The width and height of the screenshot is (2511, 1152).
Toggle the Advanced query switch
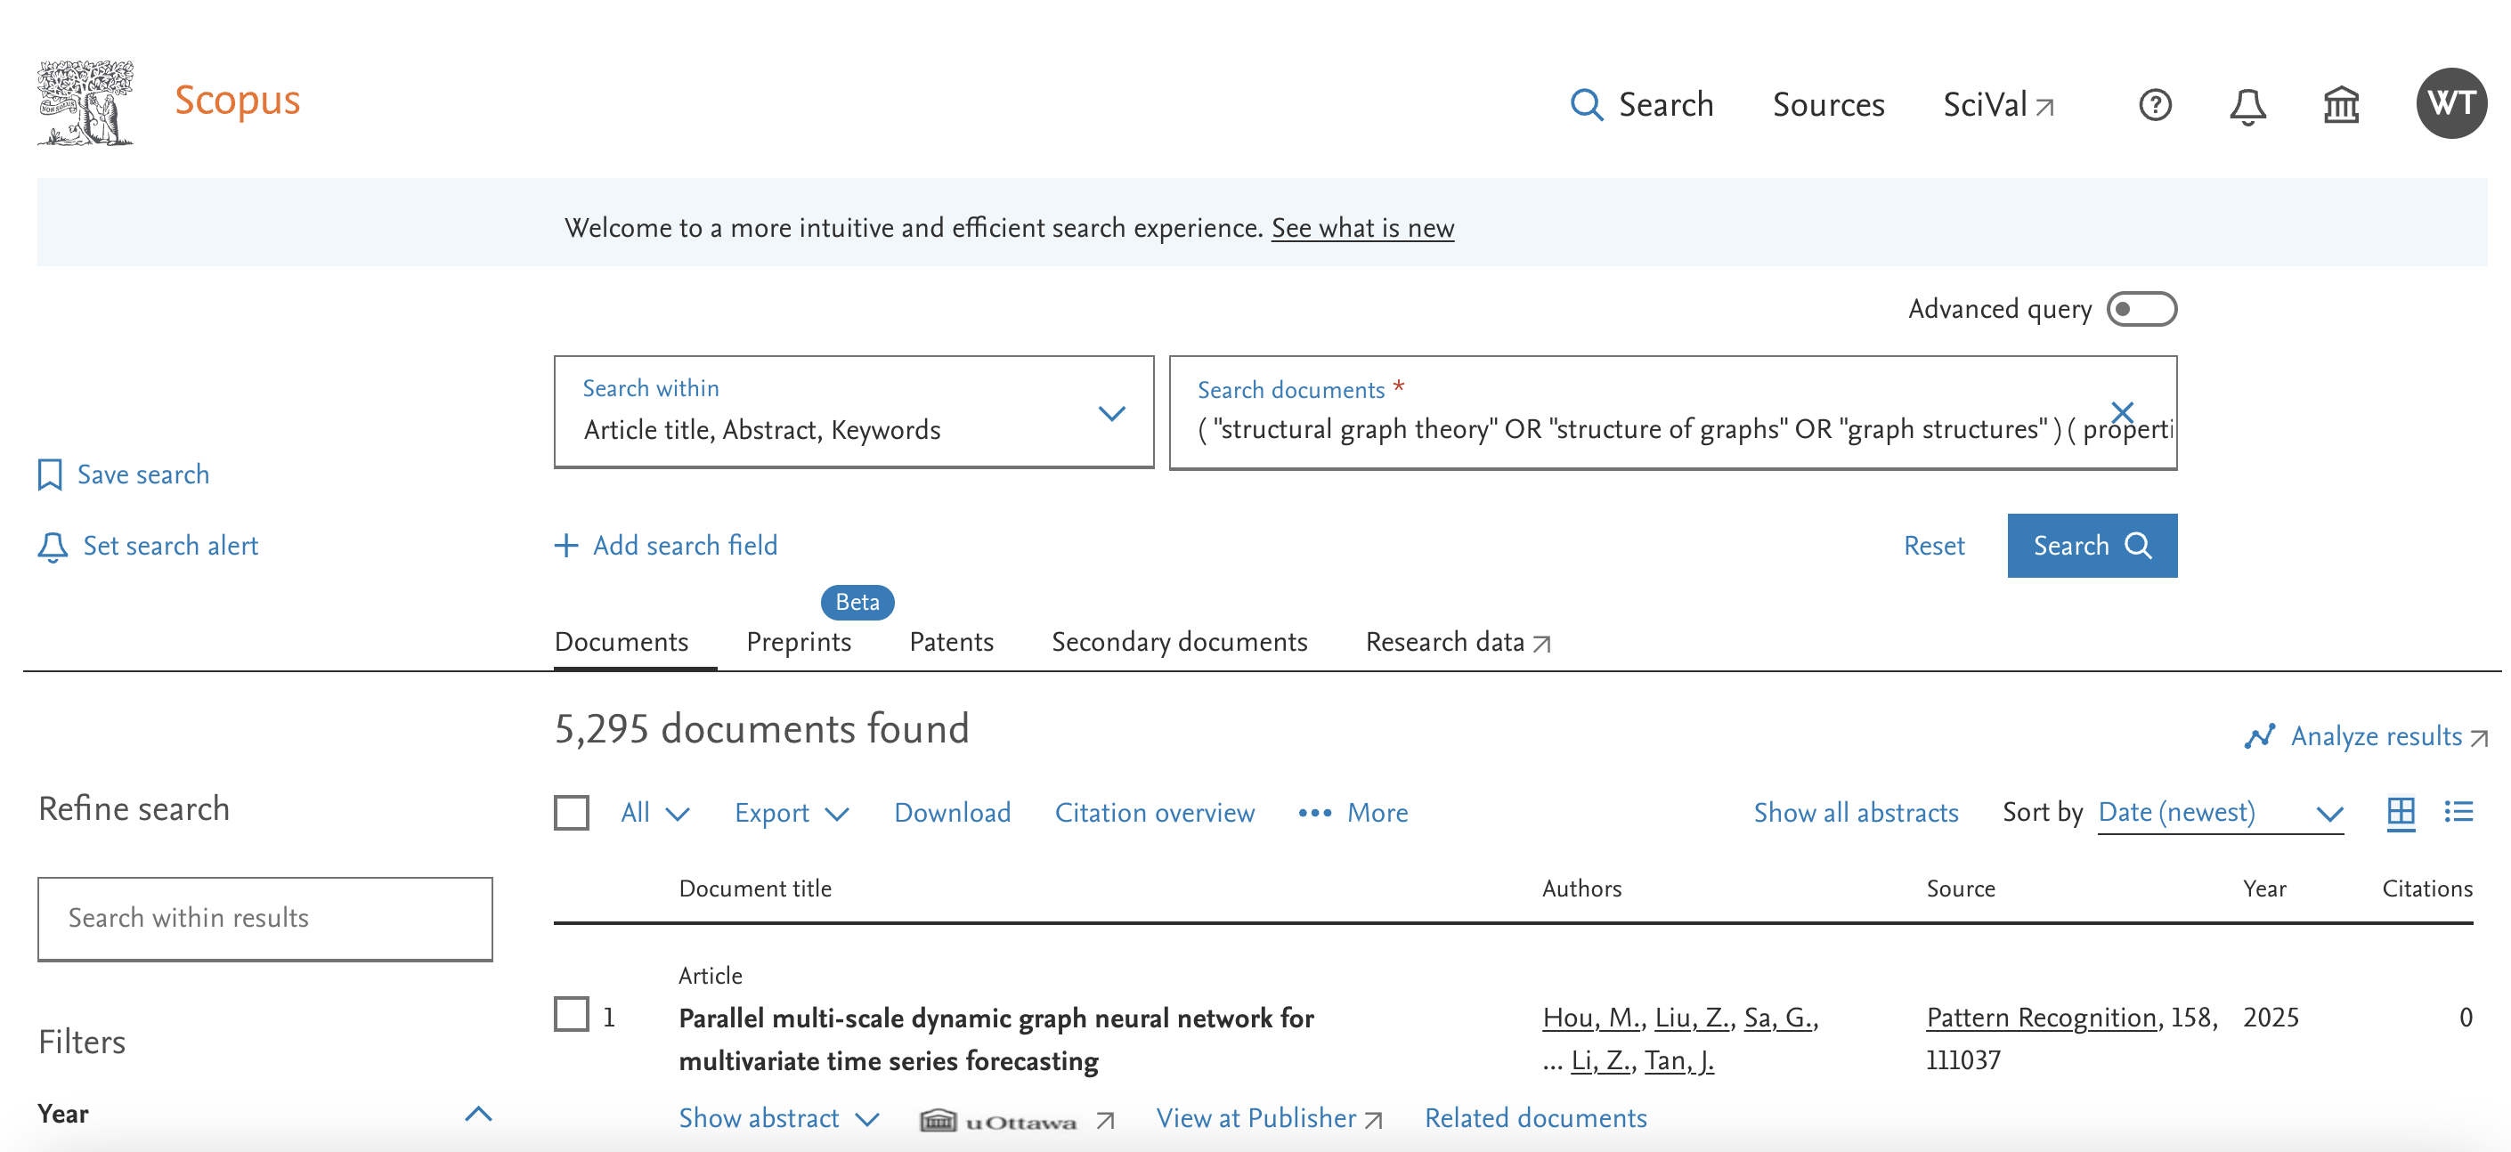point(2144,309)
